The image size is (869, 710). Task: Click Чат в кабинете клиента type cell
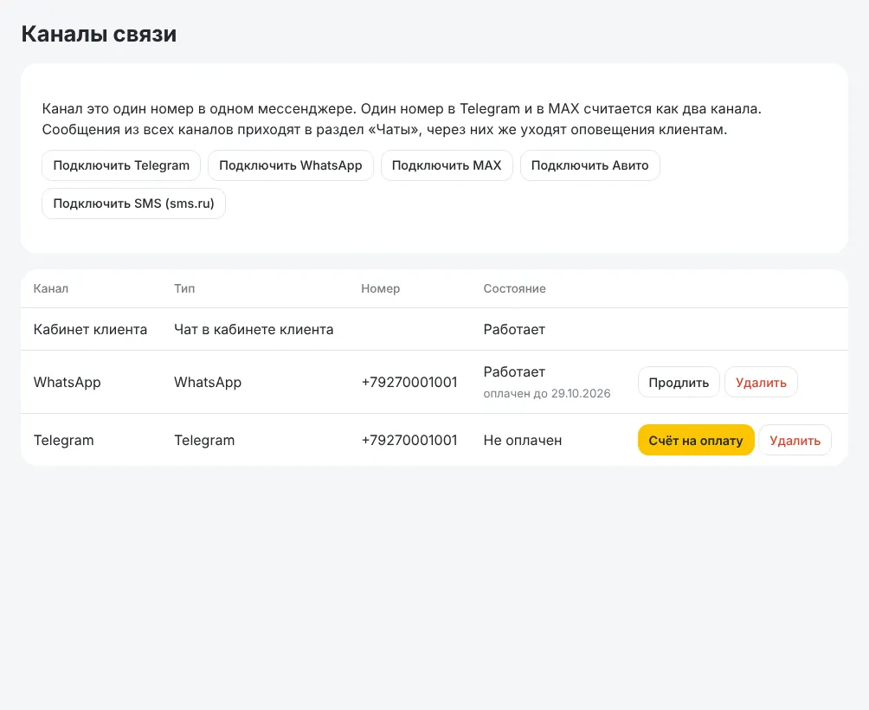tap(254, 329)
